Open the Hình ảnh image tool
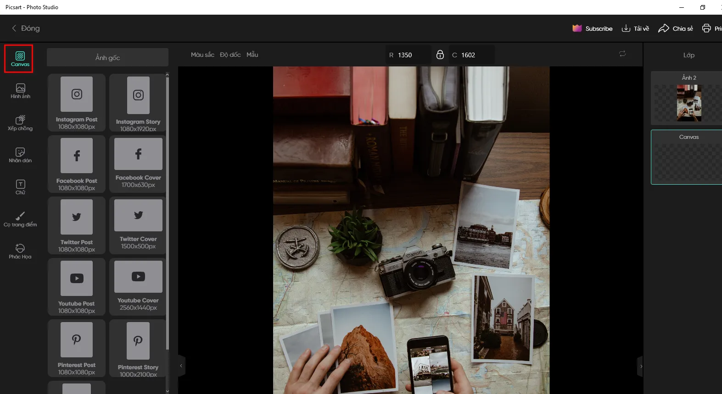Screen dimensions: 722x394 (x=20, y=91)
